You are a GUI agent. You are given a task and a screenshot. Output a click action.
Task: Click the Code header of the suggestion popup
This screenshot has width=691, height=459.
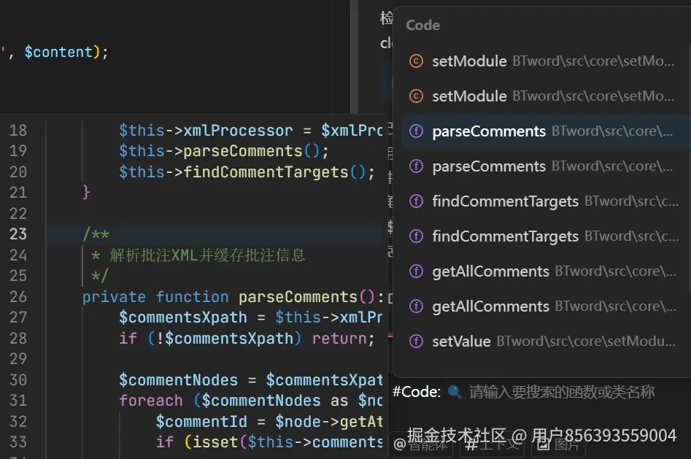point(422,24)
